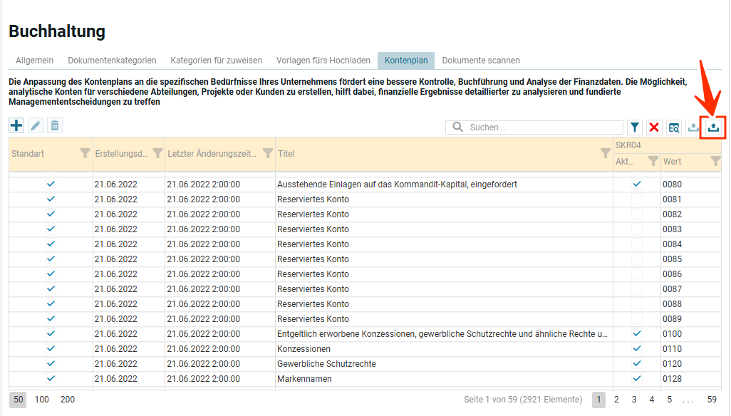
Task: Click the pencil edit icon
Action: (x=36, y=125)
